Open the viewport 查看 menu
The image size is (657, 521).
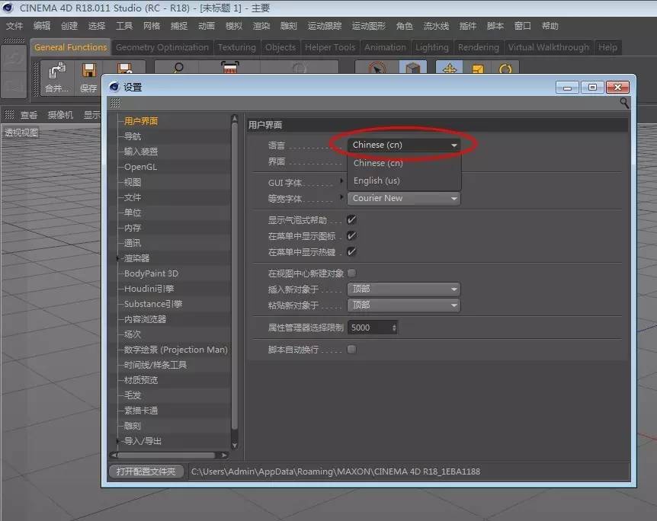[29, 115]
